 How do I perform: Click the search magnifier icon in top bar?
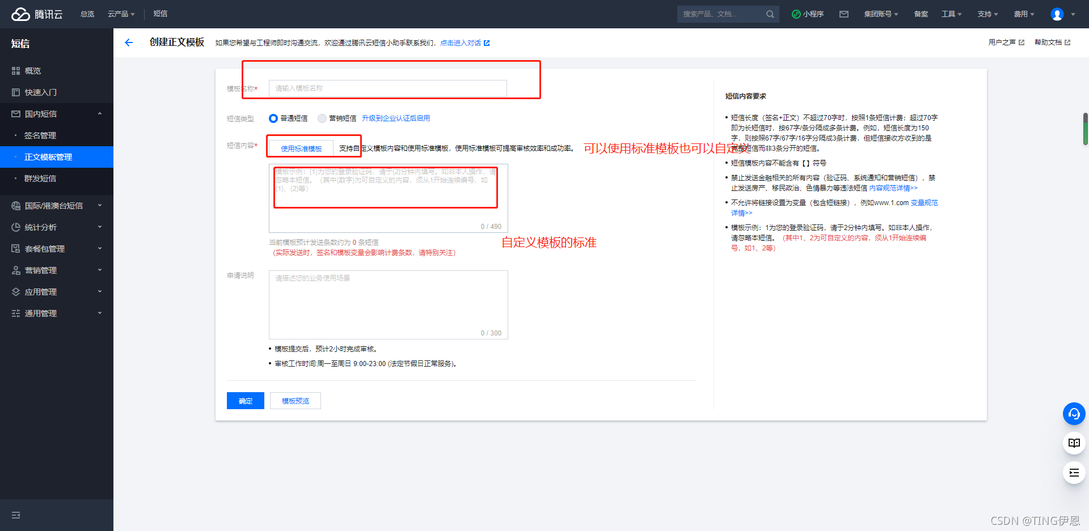pyautogui.click(x=770, y=14)
